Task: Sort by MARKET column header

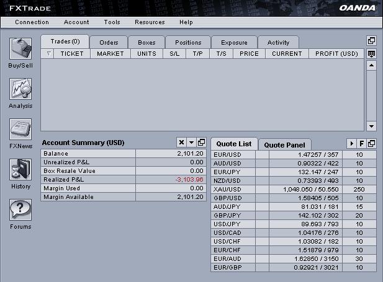Action: 110,54
